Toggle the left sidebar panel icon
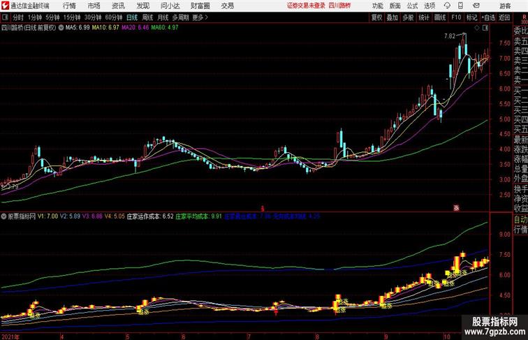The image size is (528, 340). 5,17
